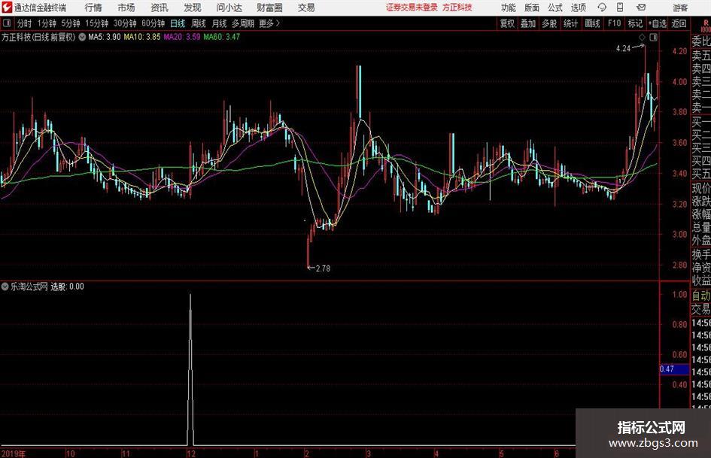Viewport: 711px width, 458px height.
Task: Click the 游客 user account label
Action: point(680,8)
